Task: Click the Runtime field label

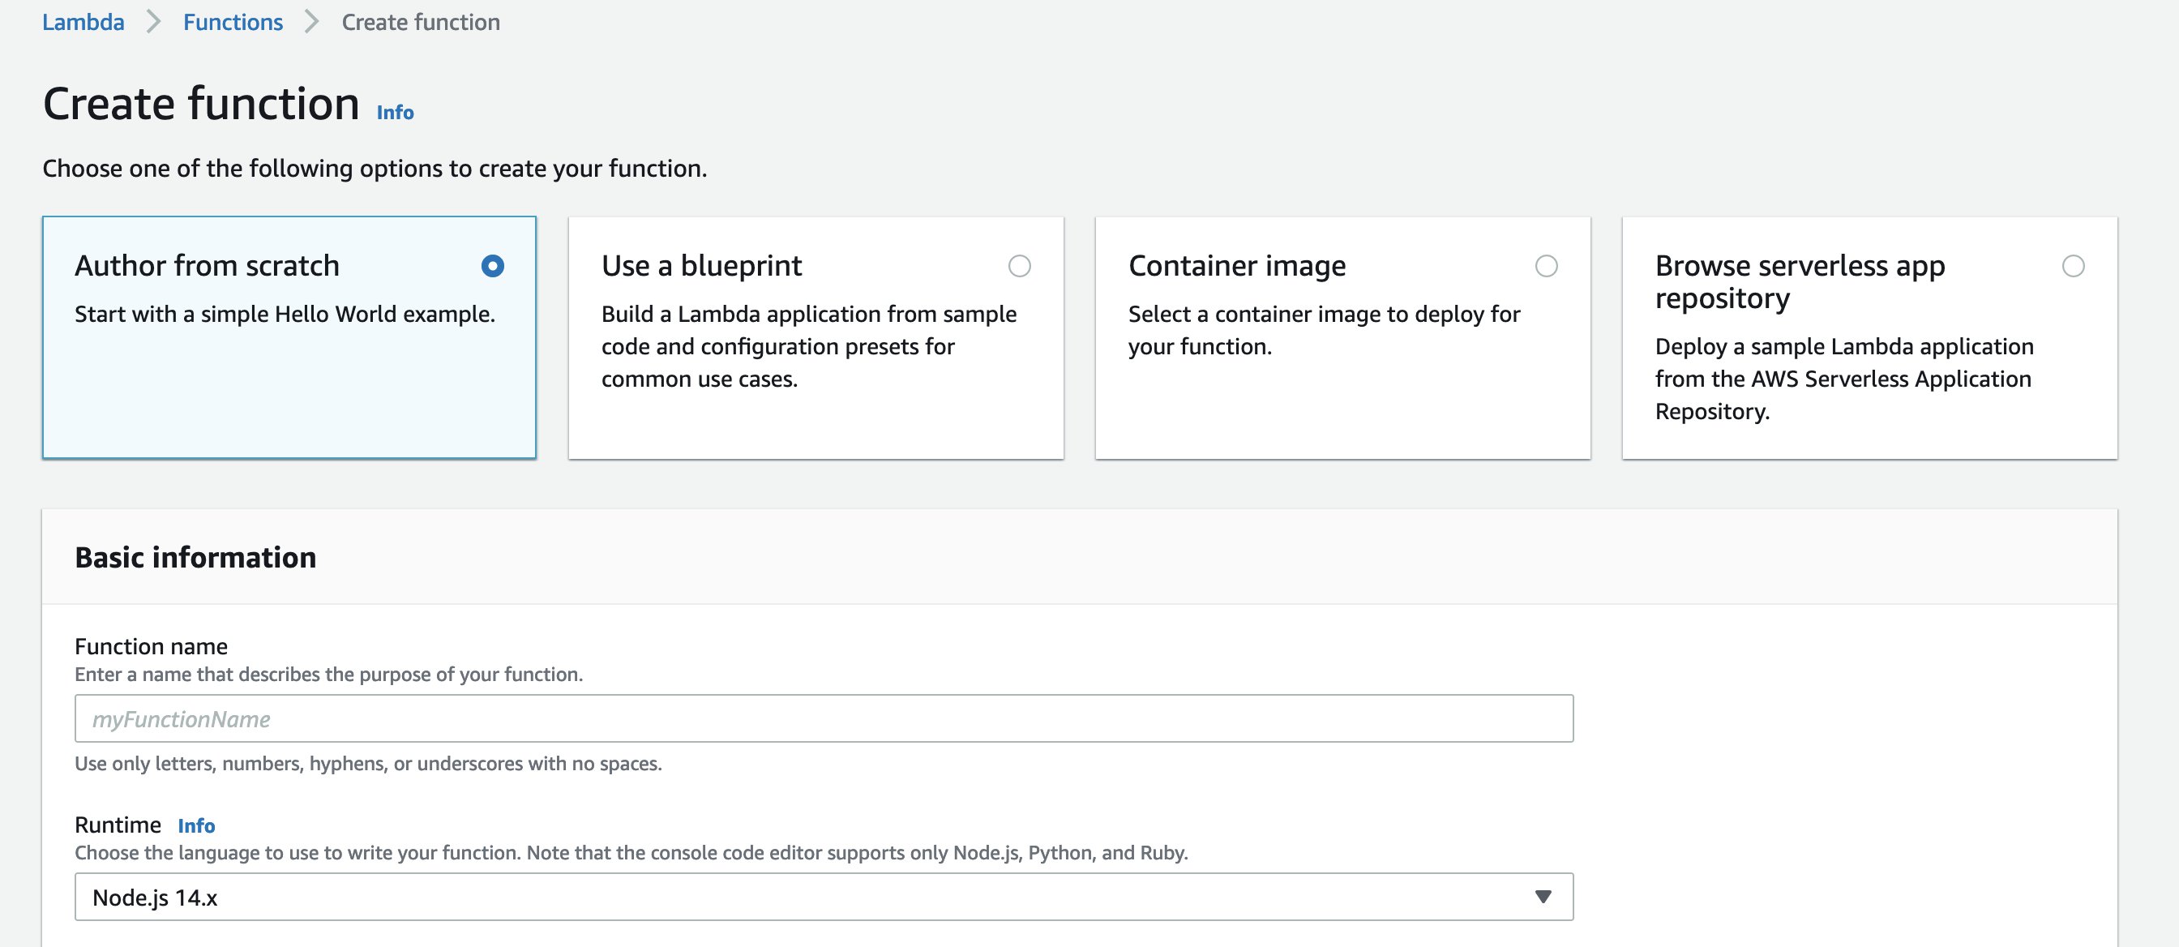Action: coord(118,825)
